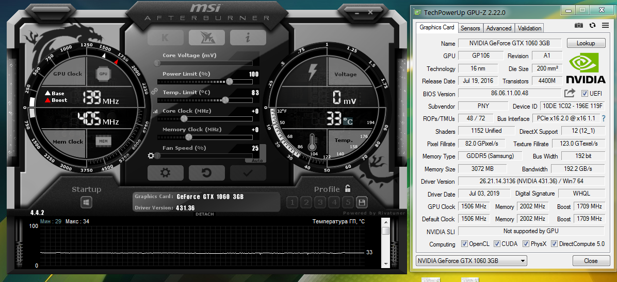This screenshot has height=282, width=617.
Task: Switch to the Sensors tab
Action: (470, 28)
